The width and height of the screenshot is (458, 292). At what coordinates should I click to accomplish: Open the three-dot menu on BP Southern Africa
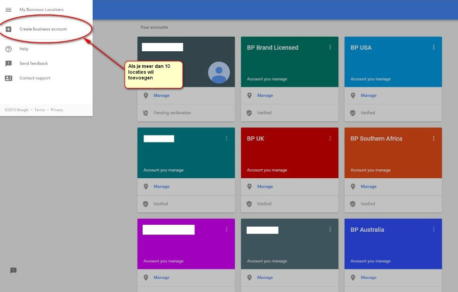click(434, 138)
